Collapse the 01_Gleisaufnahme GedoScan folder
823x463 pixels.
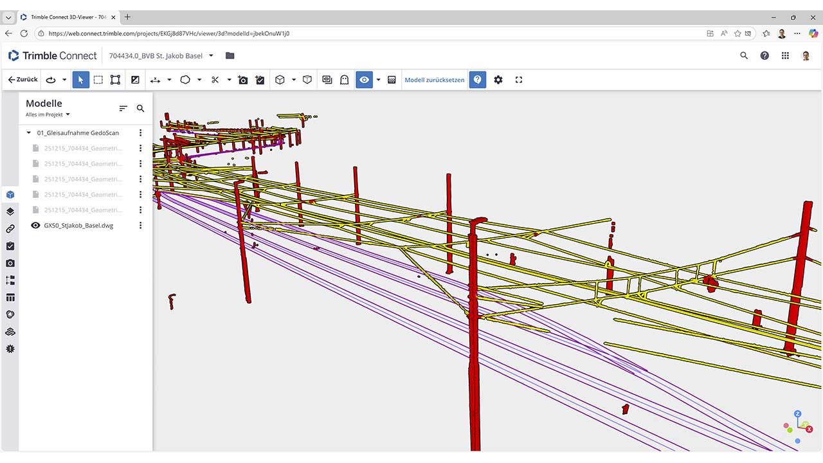coord(29,133)
